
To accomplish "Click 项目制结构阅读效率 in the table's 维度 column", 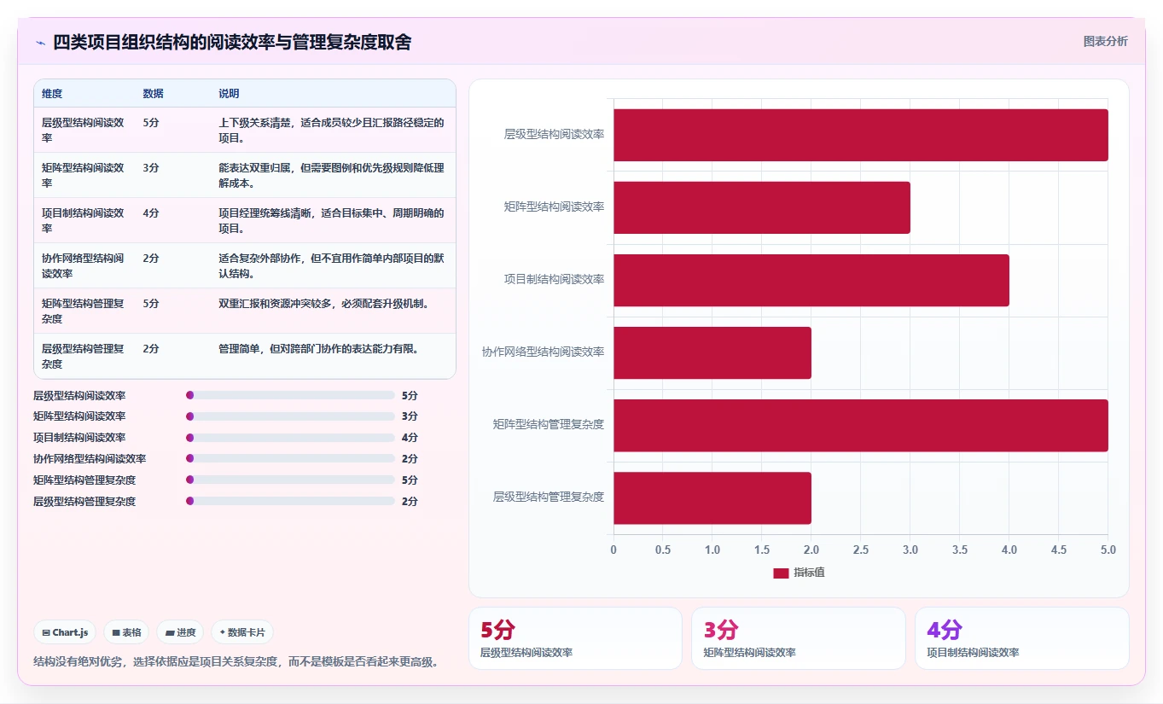I will (83, 220).
